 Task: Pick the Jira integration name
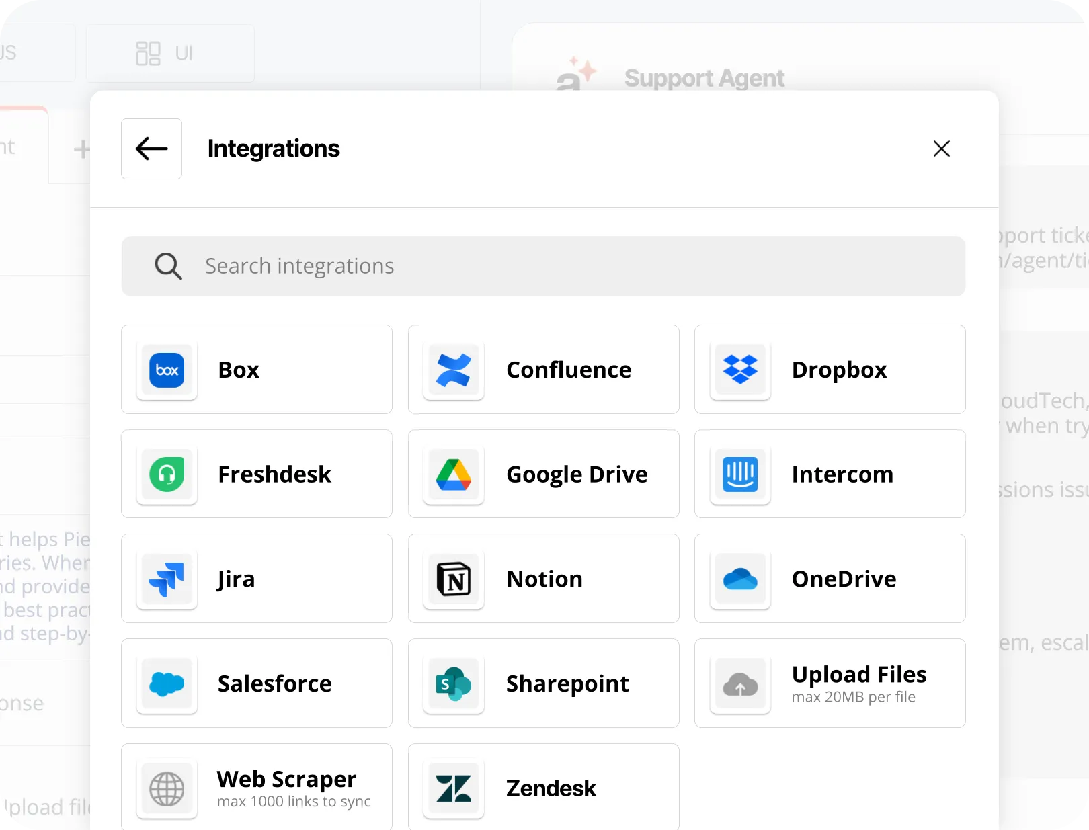(235, 579)
